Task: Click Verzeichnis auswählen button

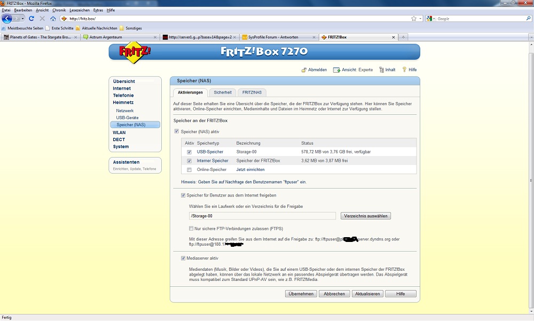Action: click(366, 216)
